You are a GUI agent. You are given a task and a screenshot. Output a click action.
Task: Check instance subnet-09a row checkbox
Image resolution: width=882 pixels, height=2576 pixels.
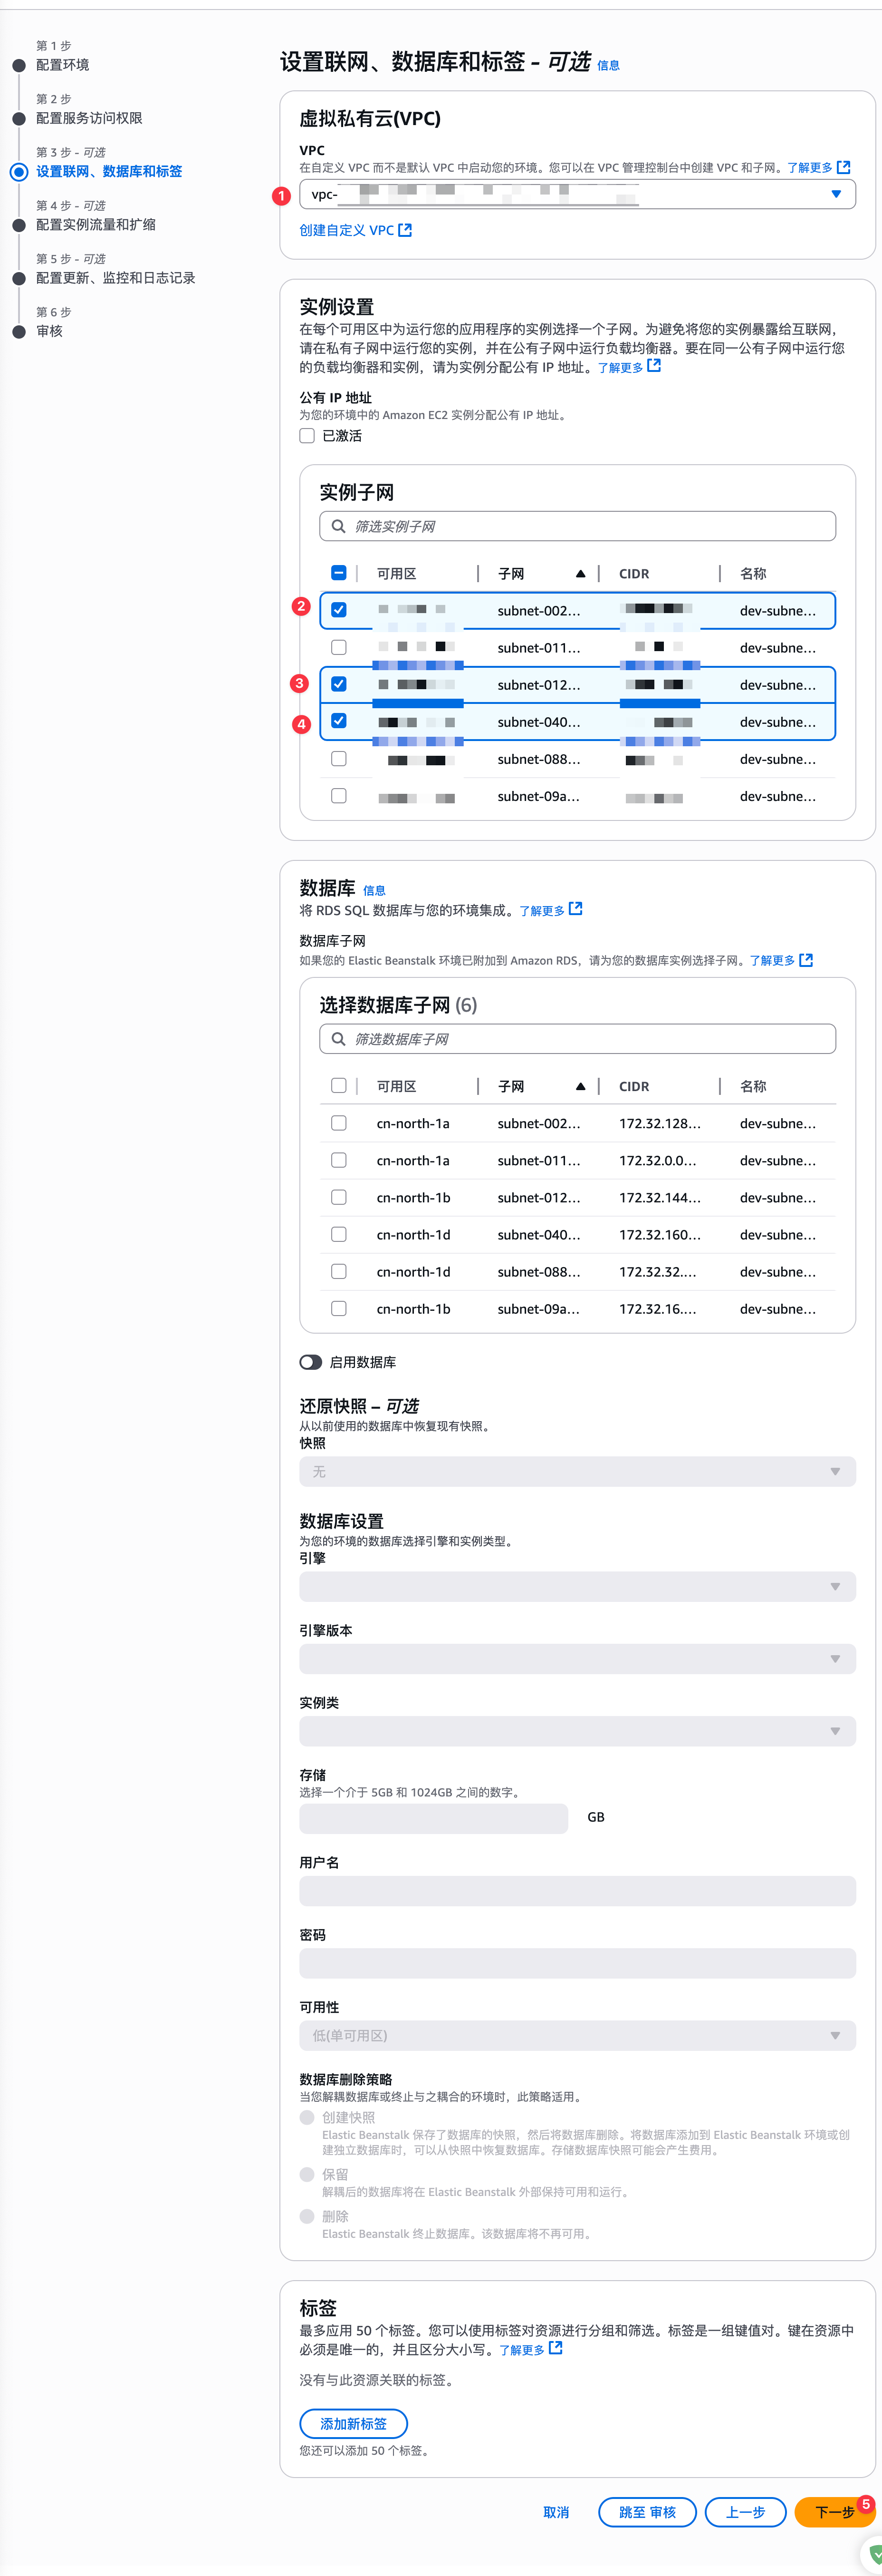[339, 796]
